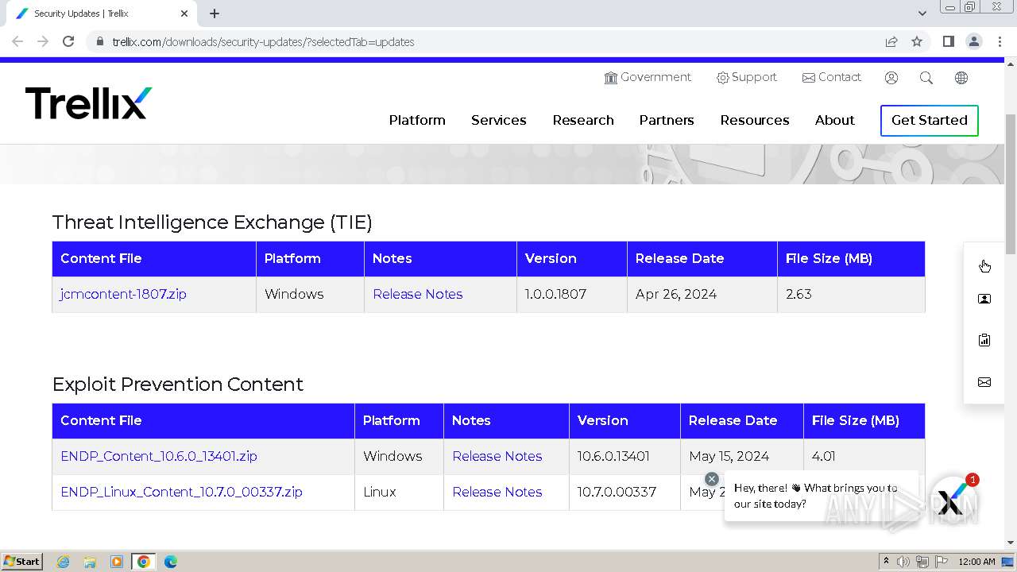
Task: Click the Trellix logo
Action: click(88, 103)
